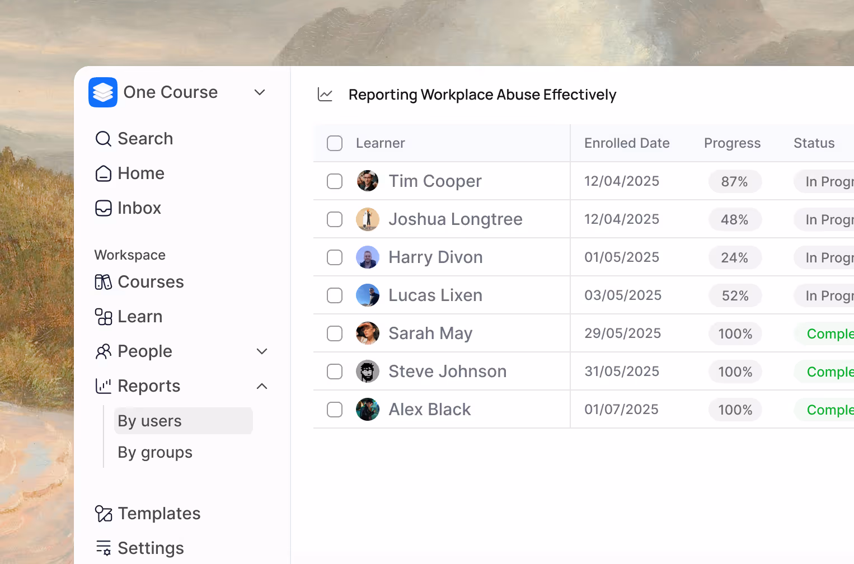
Task: Switch to the By groups report
Action: tap(154, 452)
